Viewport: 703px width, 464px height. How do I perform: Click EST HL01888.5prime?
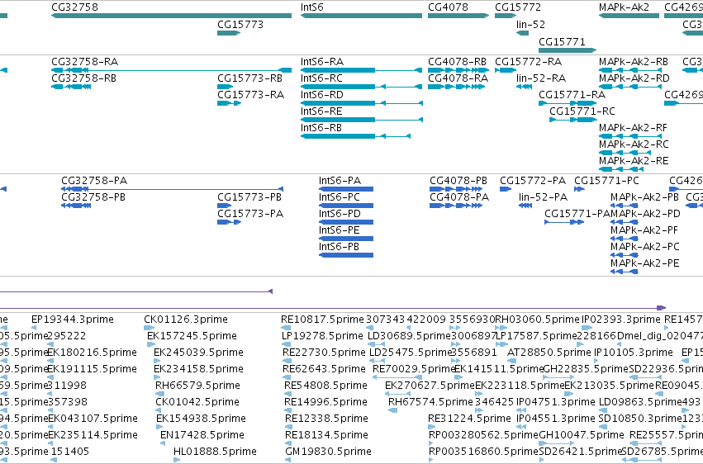[216, 452]
